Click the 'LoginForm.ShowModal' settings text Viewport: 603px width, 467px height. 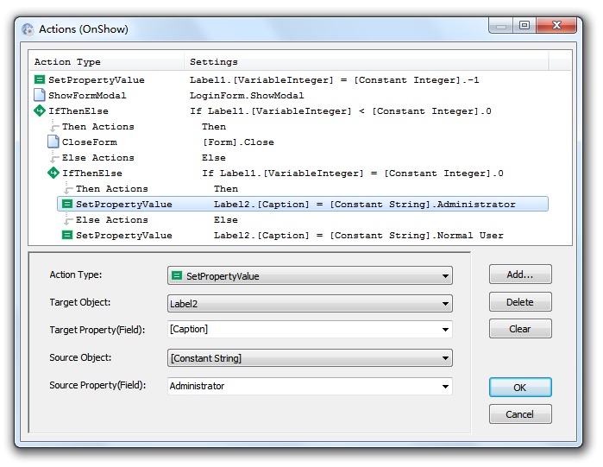point(247,96)
